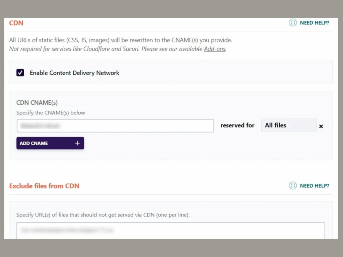The width and height of the screenshot is (343, 257).
Task: Select the blurred CNAME value in the field
Action: click(x=40, y=125)
